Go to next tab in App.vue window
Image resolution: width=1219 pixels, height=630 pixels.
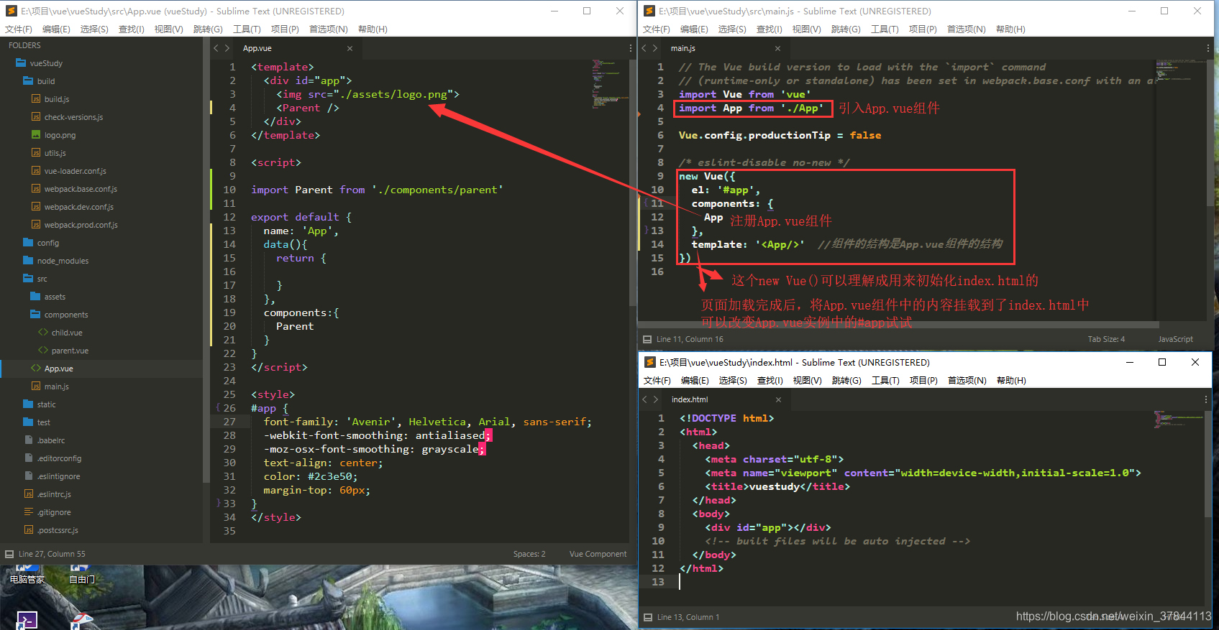pos(227,49)
